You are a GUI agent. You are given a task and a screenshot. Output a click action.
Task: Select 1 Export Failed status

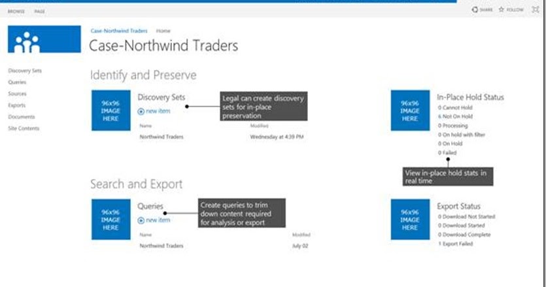pyautogui.click(x=456, y=244)
